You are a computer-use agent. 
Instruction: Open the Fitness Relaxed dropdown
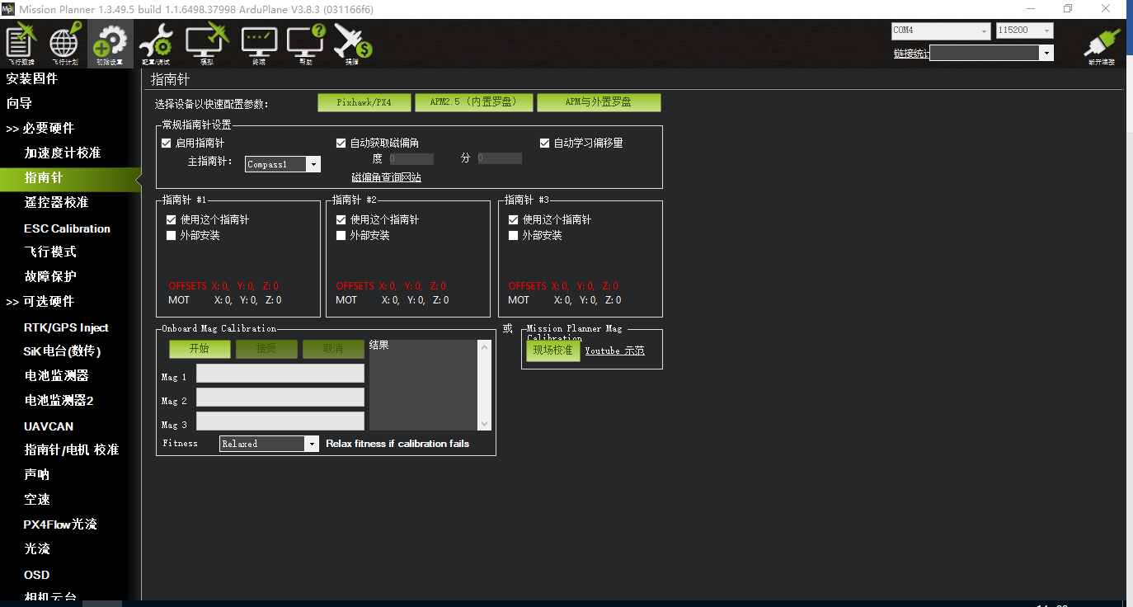[269, 444]
